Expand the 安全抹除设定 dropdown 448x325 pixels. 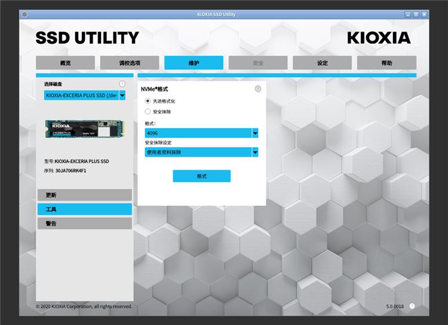[x=255, y=152]
